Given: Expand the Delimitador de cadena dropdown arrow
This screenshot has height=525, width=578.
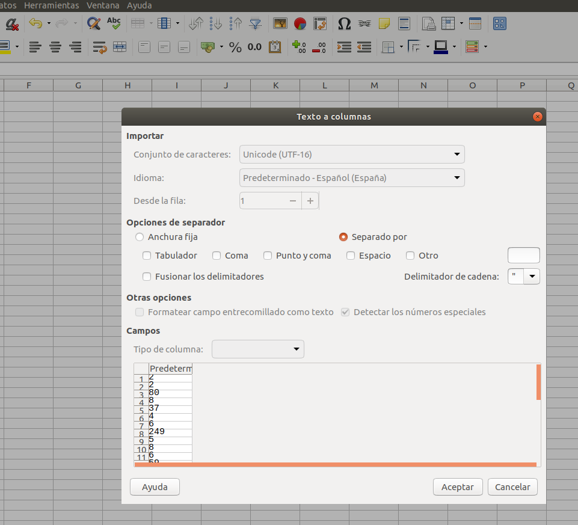Looking at the screenshot, I should [x=532, y=276].
